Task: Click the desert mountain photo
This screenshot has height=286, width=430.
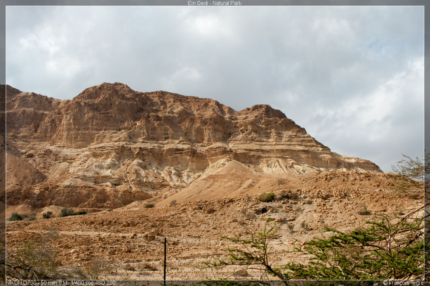Action: [x=215, y=143]
